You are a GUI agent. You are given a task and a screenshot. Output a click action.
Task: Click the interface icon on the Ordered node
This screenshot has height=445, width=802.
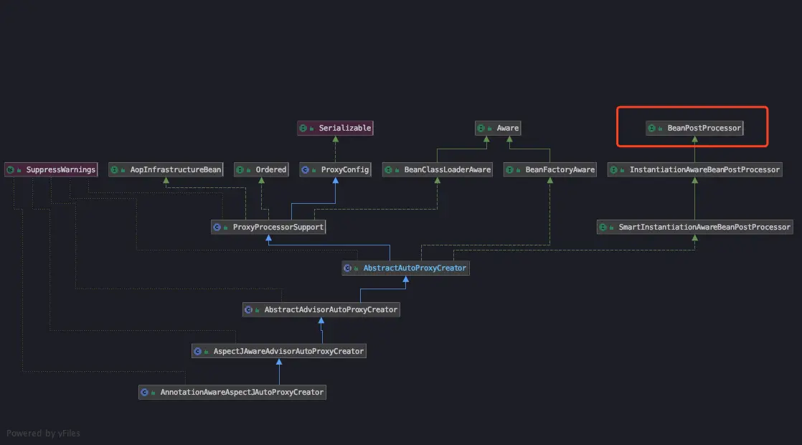(x=239, y=169)
